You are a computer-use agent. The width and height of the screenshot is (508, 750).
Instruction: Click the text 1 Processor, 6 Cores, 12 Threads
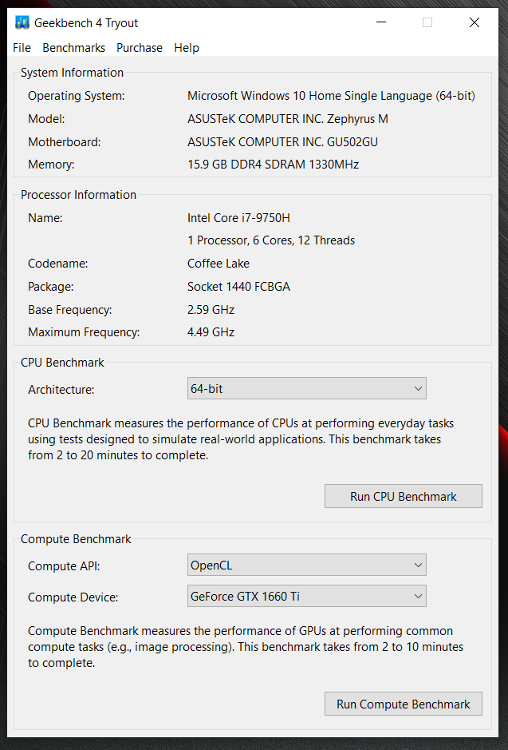pyautogui.click(x=271, y=240)
